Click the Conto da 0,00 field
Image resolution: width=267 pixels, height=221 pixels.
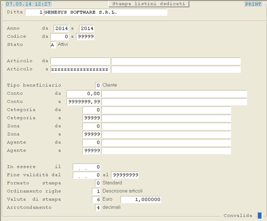[84, 93]
